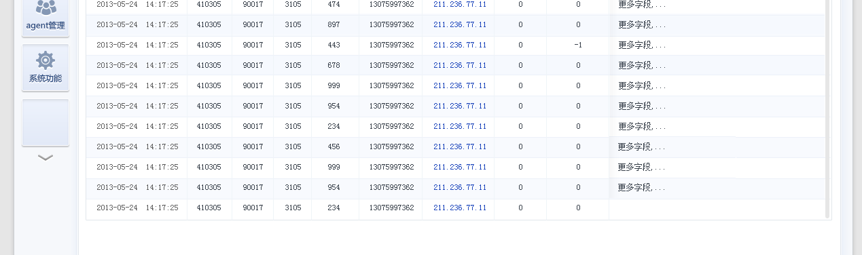Select the cell with value 456
Viewport: 862px width, 255px height.
(334, 146)
